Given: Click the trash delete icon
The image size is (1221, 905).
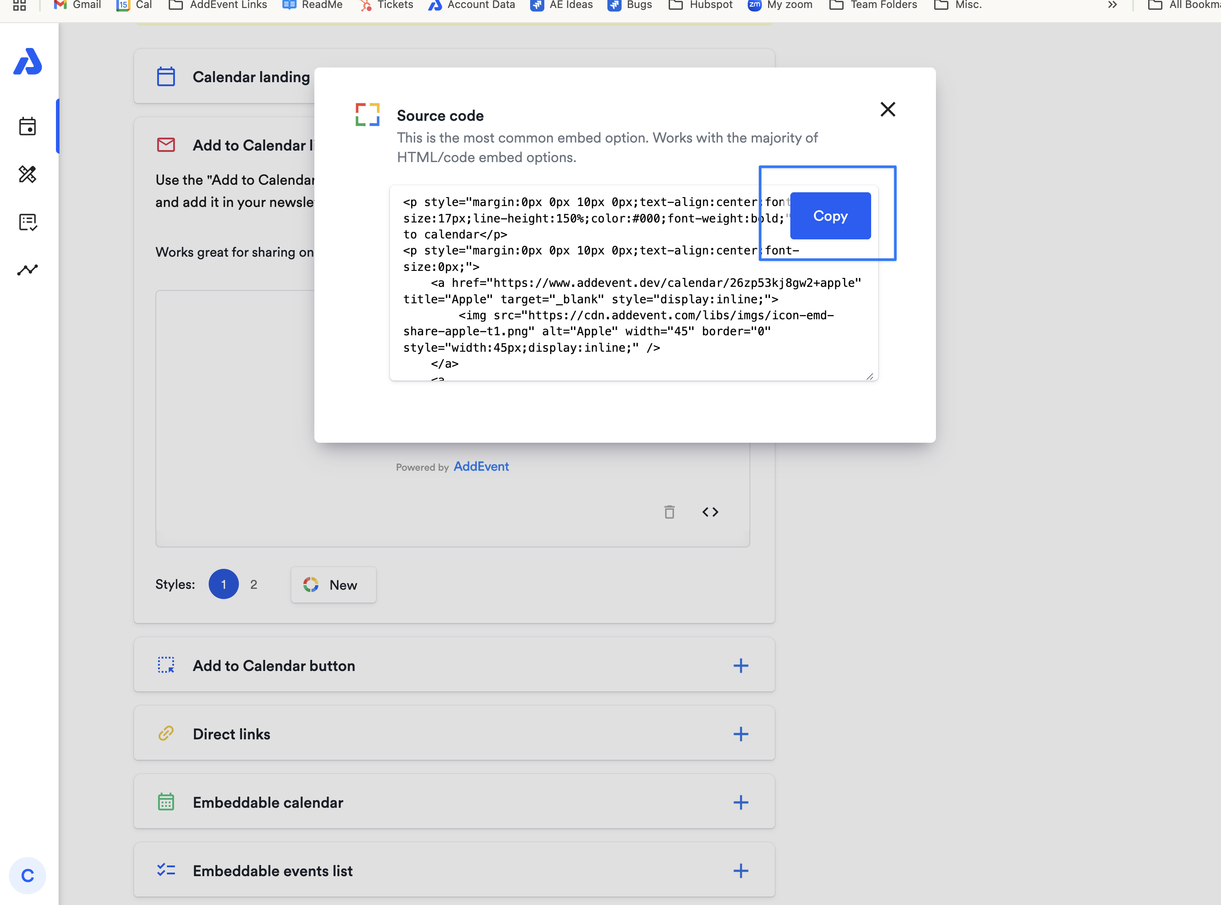Looking at the screenshot, I should [669, 512].
